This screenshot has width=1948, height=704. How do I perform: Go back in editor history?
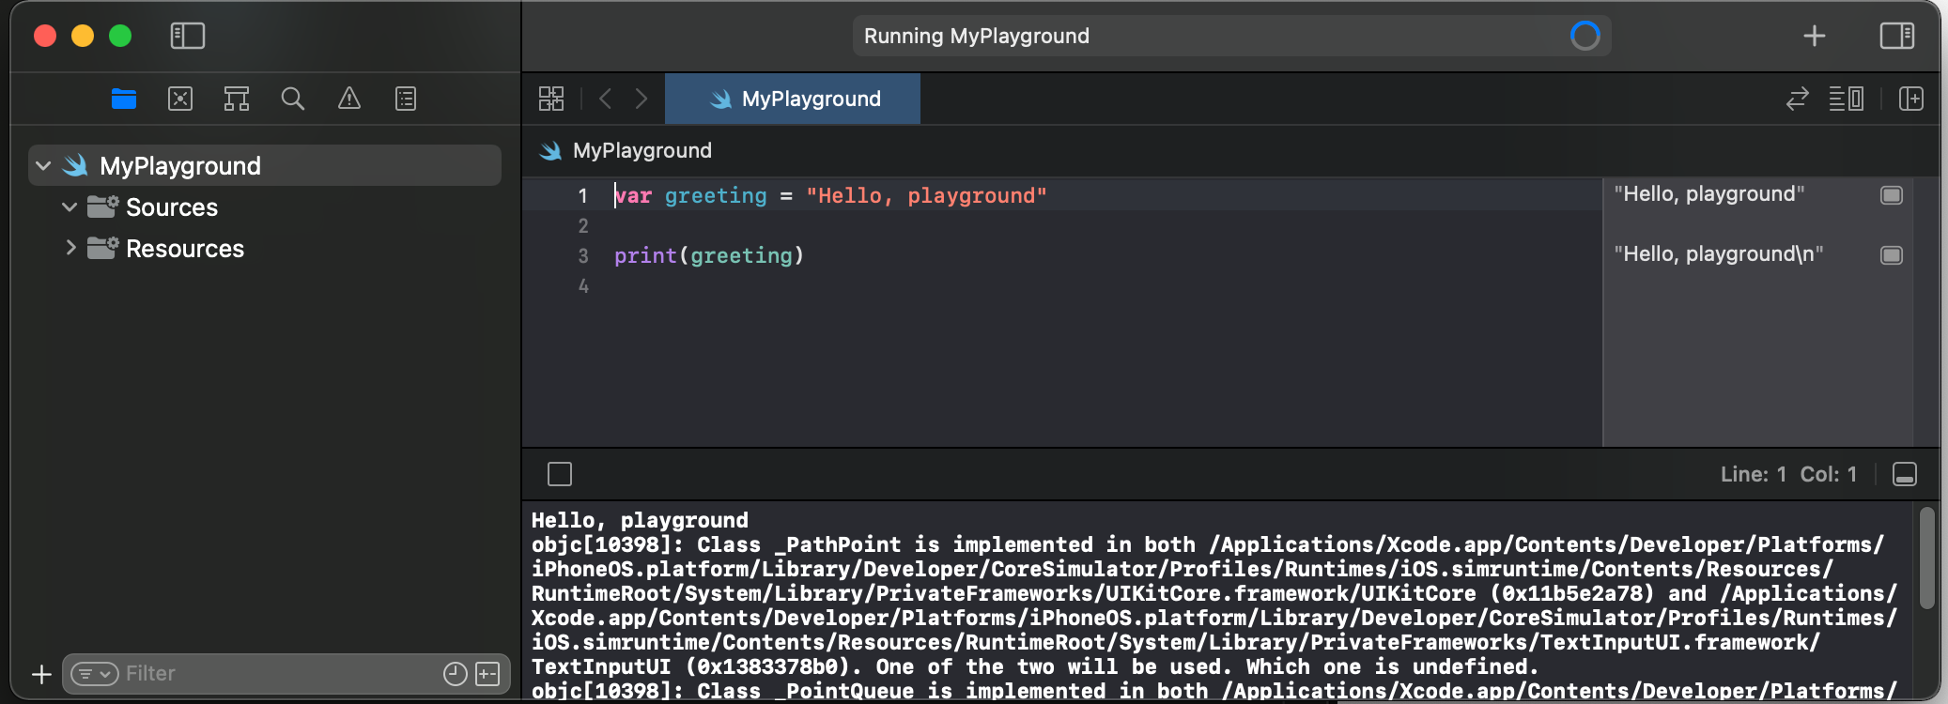[606, 99]
